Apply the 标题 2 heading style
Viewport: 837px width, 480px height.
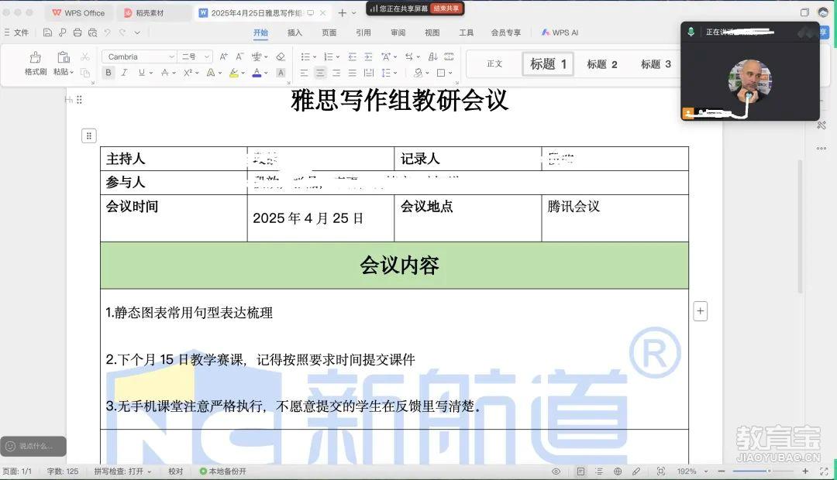click(601, 64)
